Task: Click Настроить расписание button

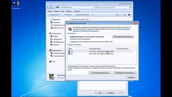Action: coord(123,37)
